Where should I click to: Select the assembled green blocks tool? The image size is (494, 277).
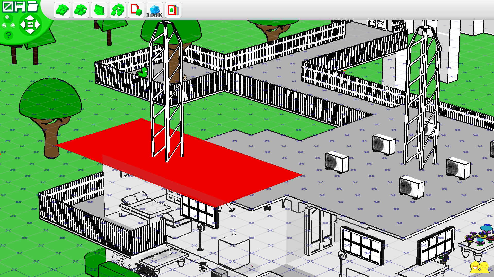coord(62,10)
